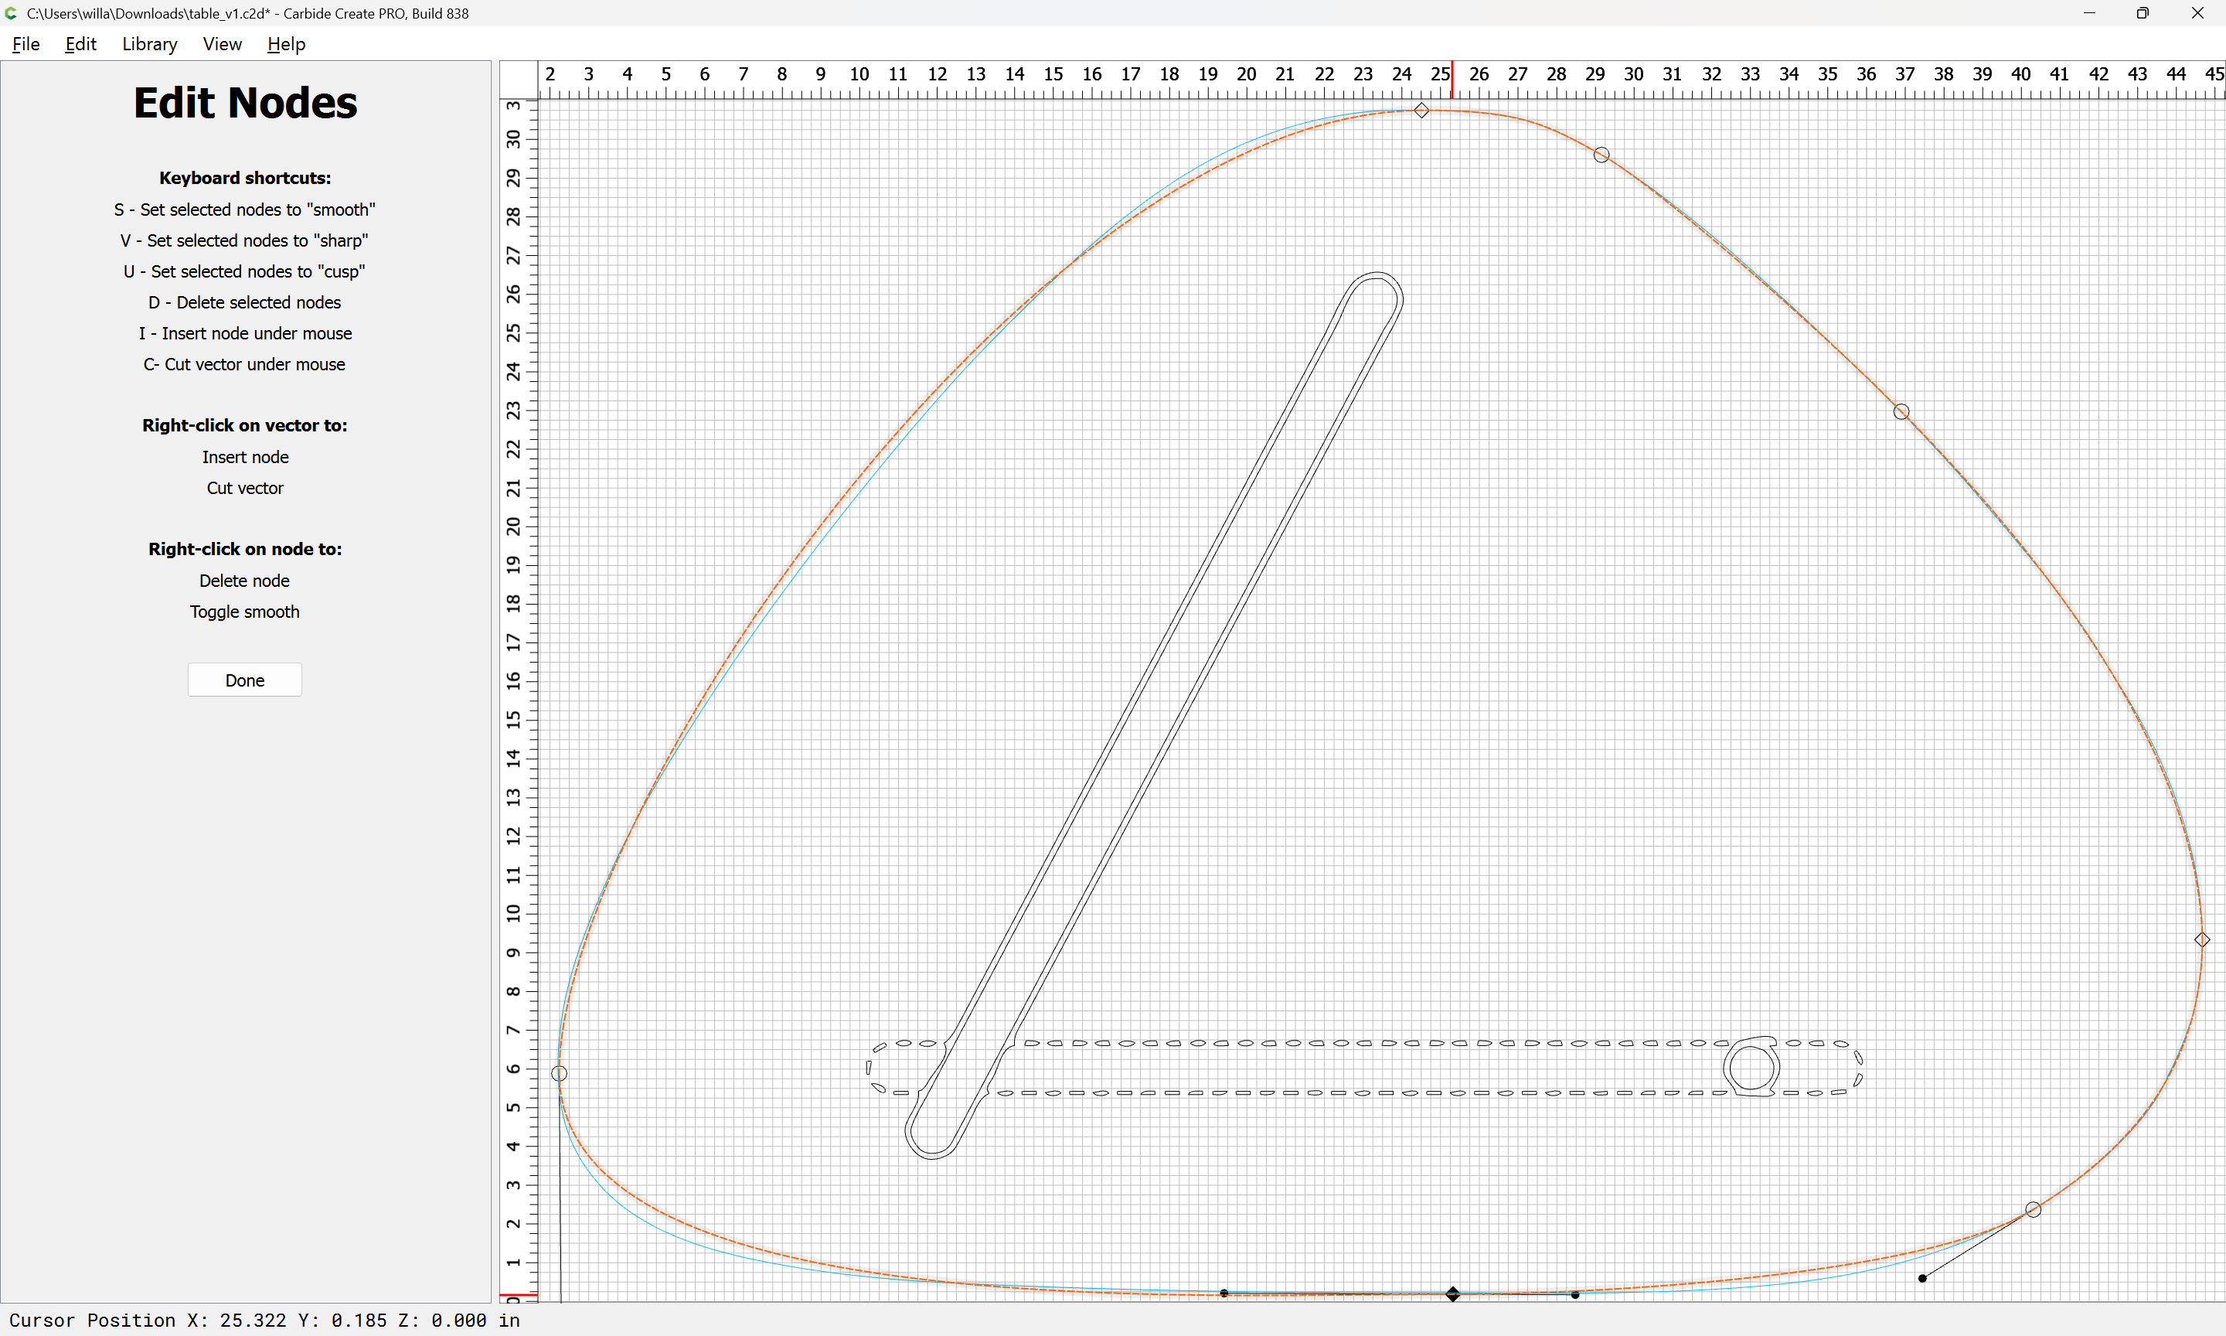Minimize the Carbide Create window
This screenshot has height=1336, width=2226.
pyautogui.click(x=2089, y=13)
